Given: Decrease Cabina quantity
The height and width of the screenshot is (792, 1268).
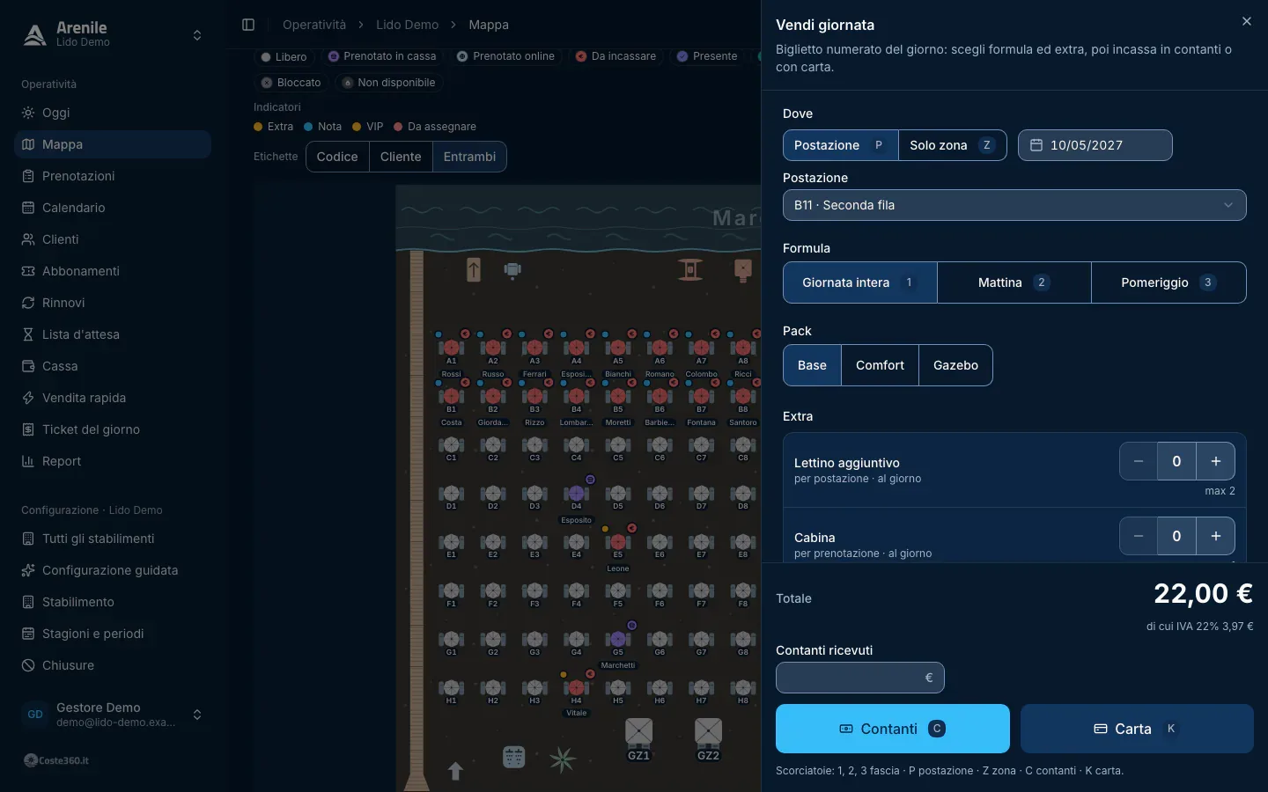Looking at the screenshot, I should tap(1139, 536).
